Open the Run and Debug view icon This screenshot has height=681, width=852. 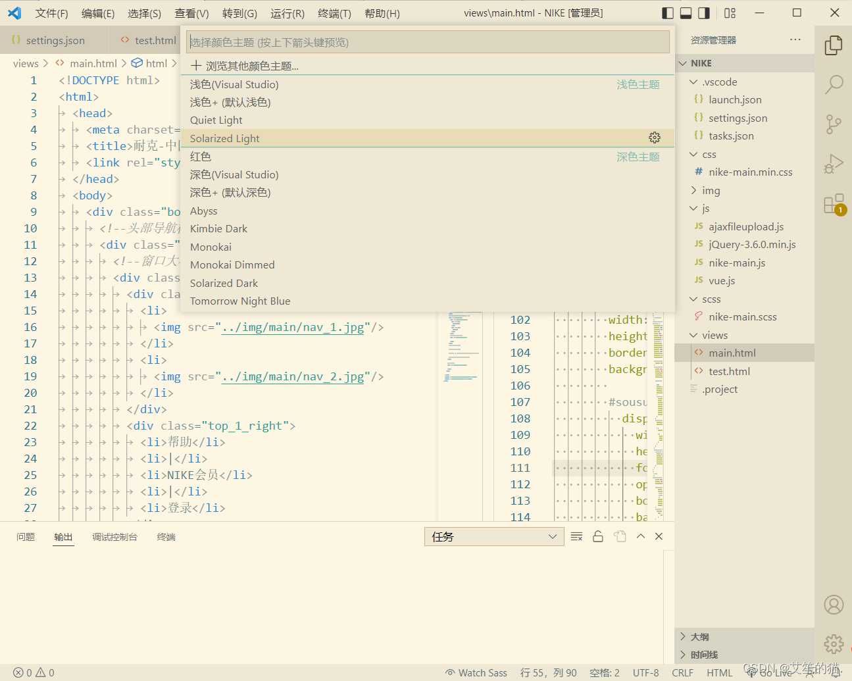[x=834, y=164]
